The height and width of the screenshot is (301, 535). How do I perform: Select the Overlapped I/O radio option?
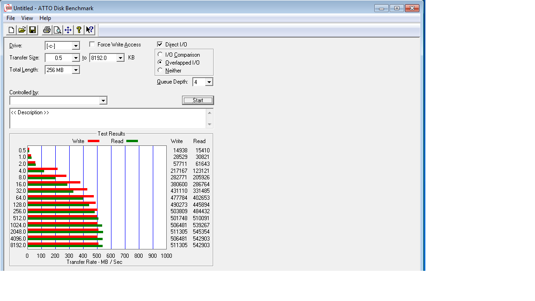click(160, 62)
